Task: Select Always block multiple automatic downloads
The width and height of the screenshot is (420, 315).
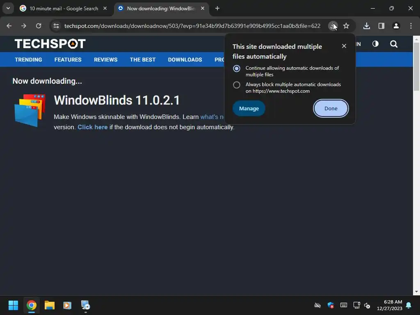Action: (x=237, y=85)
